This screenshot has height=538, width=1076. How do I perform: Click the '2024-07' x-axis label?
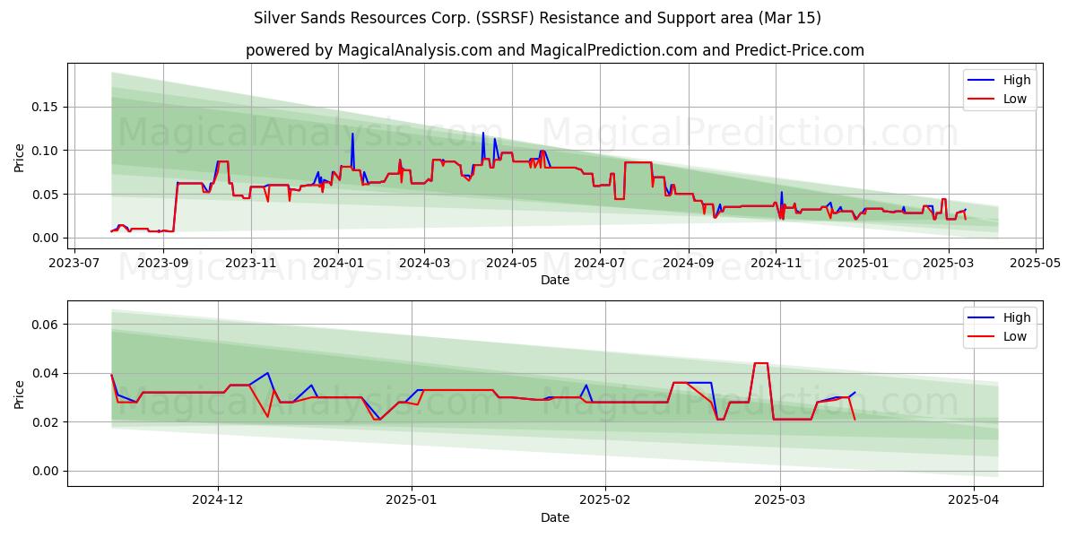(x=599, y=265)
